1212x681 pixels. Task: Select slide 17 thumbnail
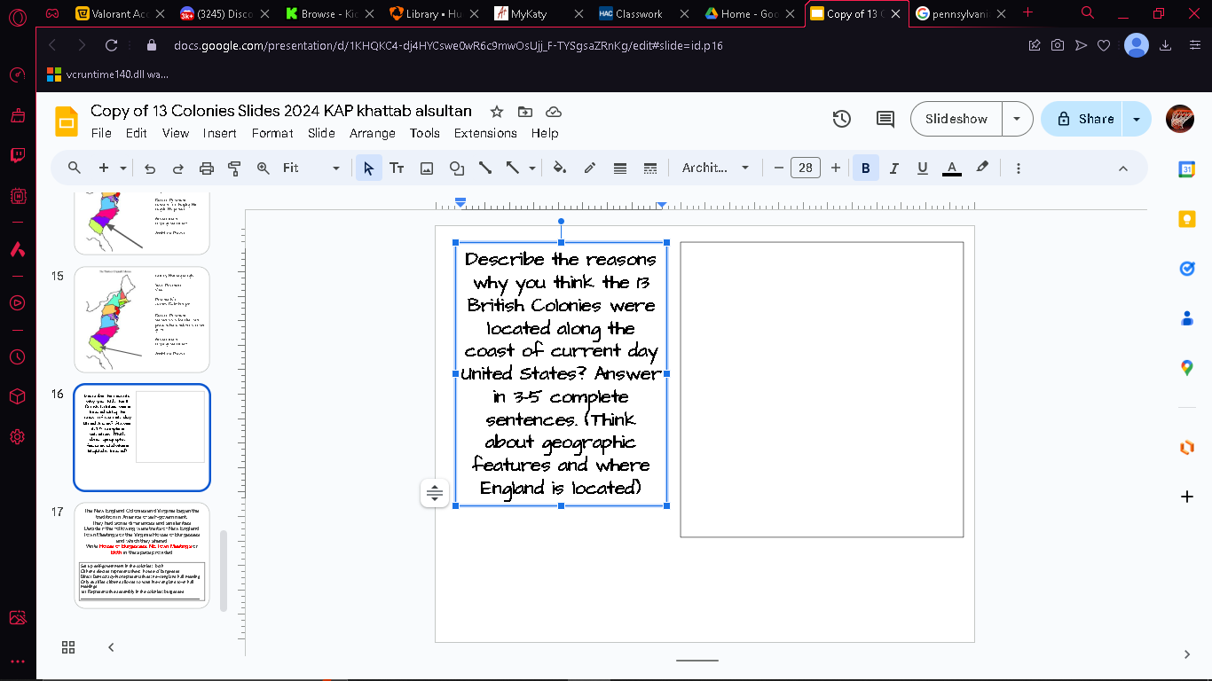(142, 556)
